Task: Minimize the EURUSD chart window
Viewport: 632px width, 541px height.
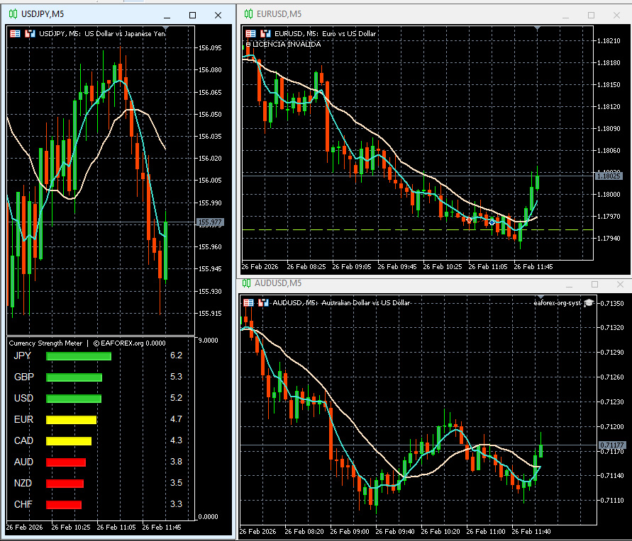Action: coord(565,15)
